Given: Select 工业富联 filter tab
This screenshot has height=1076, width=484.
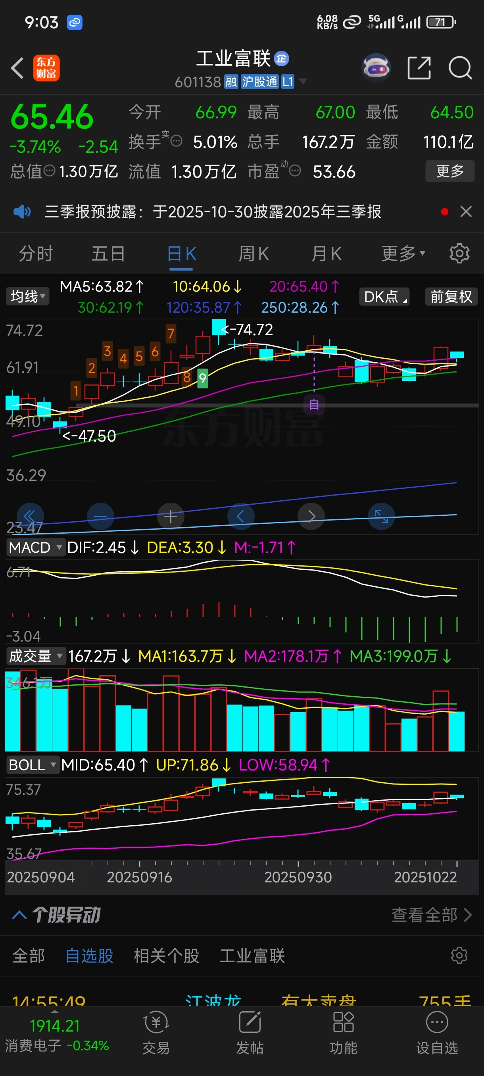Looking at the screenshot, I should (252, 956).
